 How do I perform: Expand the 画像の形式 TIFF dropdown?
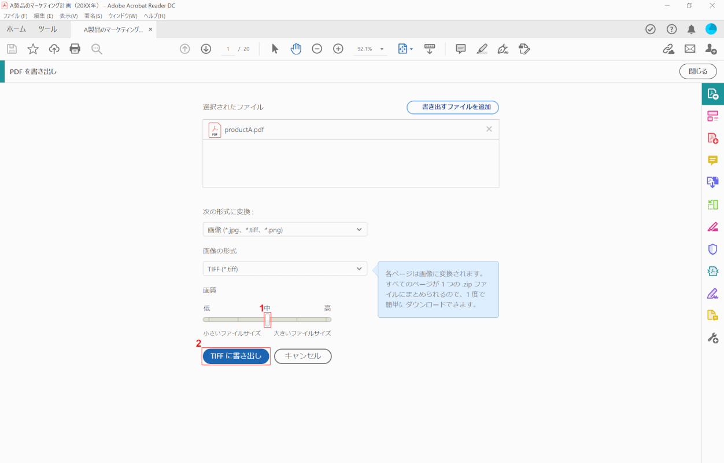pos(285,269)
